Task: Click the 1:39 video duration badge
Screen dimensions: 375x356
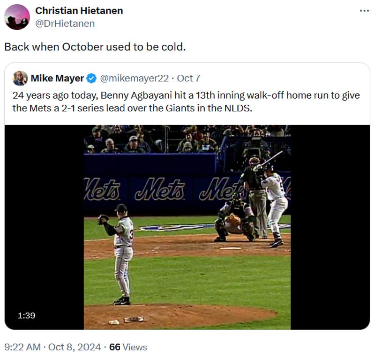Action: 27,316
